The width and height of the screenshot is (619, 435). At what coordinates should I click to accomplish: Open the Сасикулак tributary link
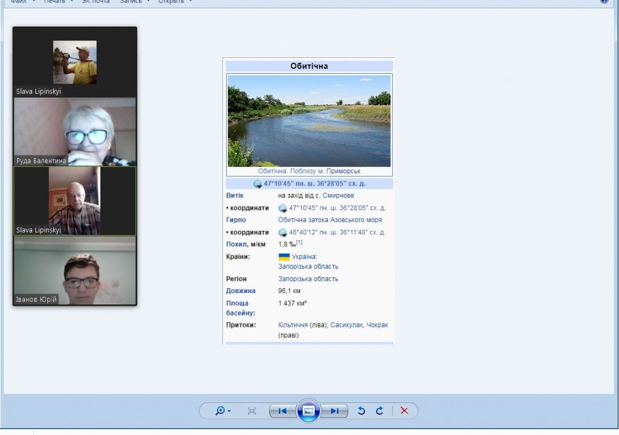pyautogui.click(x=346, y=325)
